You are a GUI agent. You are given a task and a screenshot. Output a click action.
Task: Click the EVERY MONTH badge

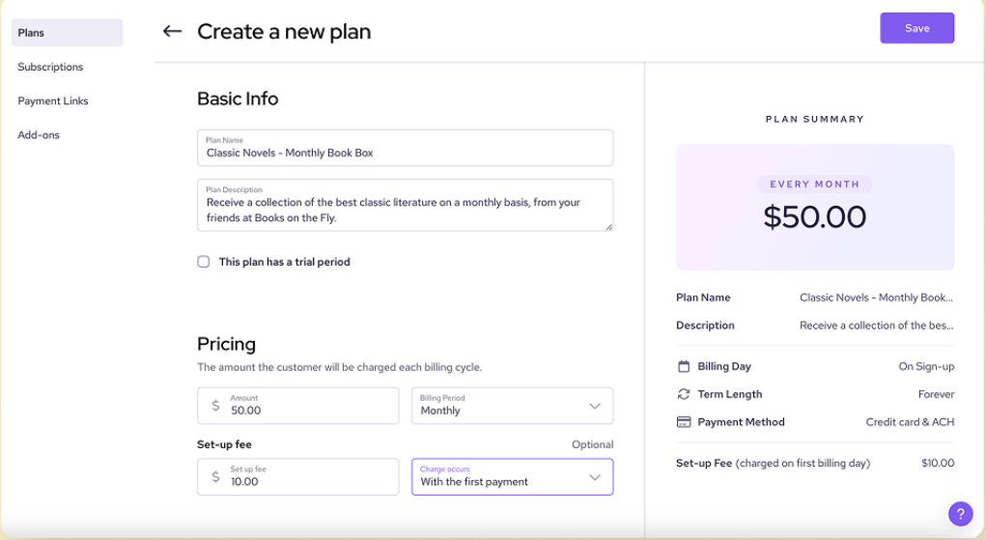815,184
